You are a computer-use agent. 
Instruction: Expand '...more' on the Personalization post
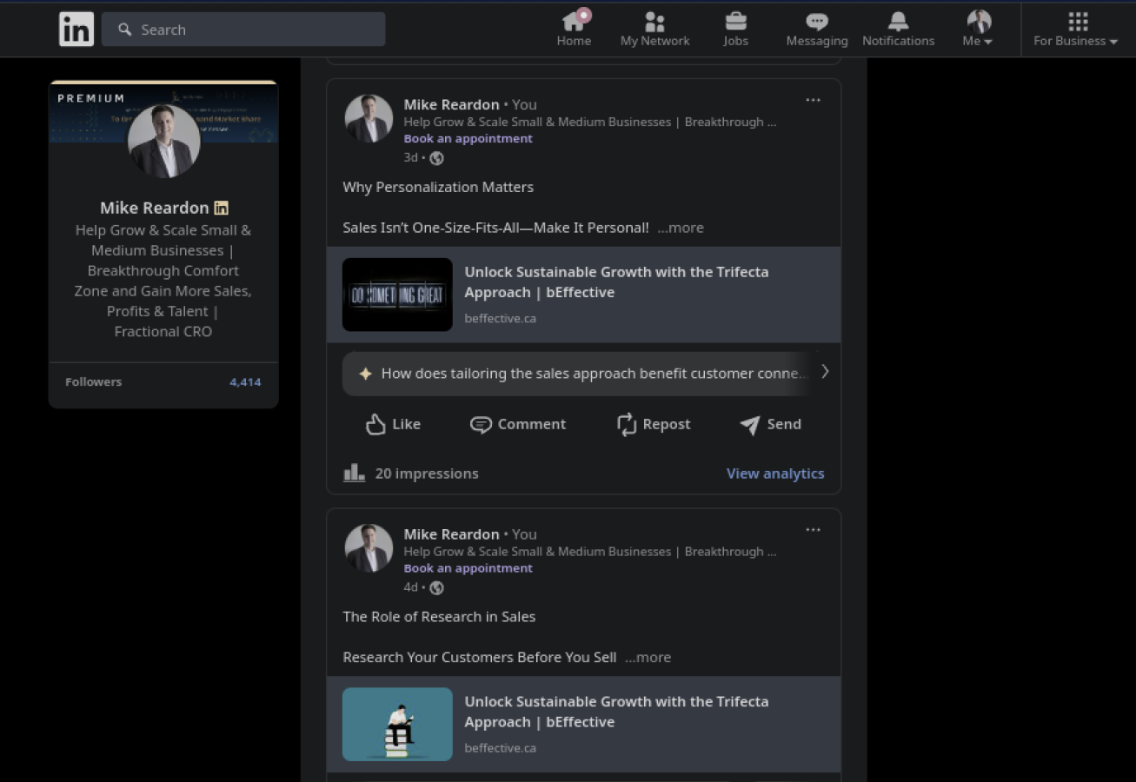tap(681, 228)
